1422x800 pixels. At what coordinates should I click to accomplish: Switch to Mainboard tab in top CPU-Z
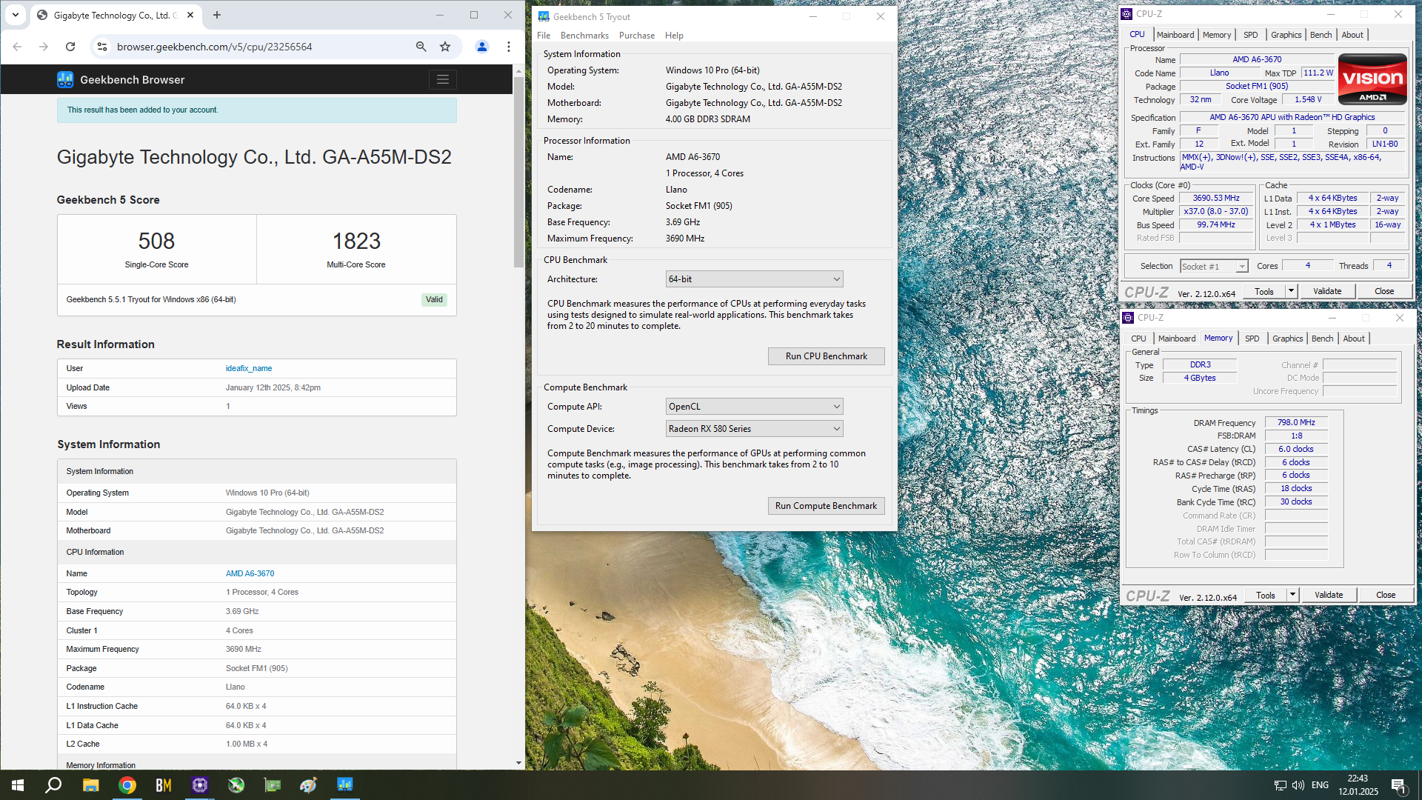(x=1175, y=35)
